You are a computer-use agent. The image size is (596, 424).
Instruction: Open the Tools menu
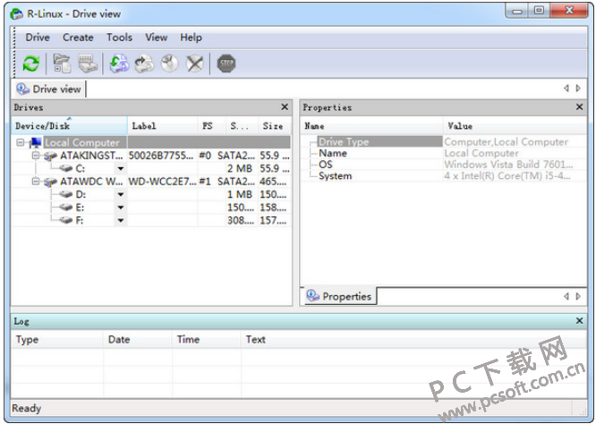click(119, 38)
